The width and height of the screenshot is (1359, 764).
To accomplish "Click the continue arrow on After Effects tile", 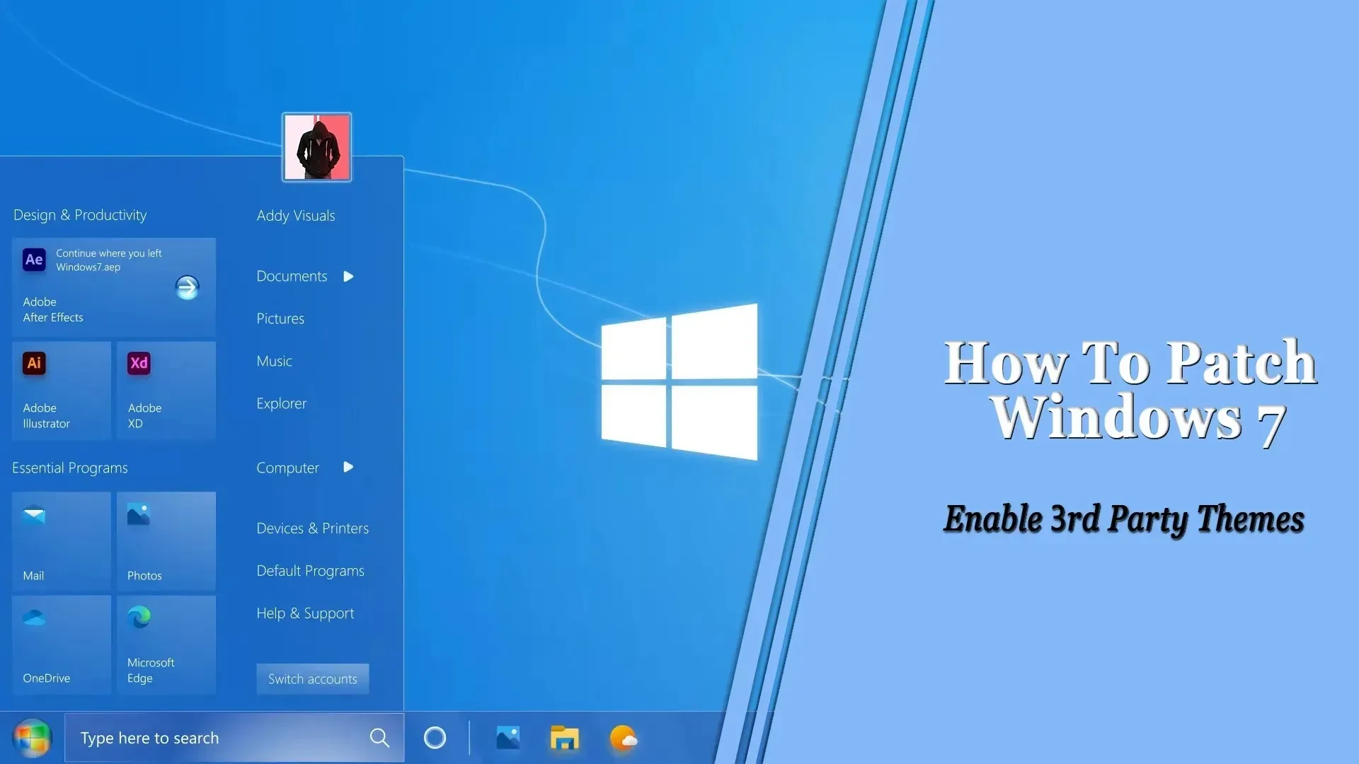I will (x=187, y=287).
